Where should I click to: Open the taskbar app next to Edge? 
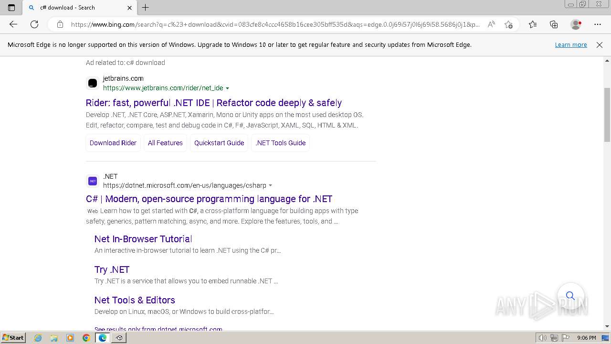click(x=119, y=338)
